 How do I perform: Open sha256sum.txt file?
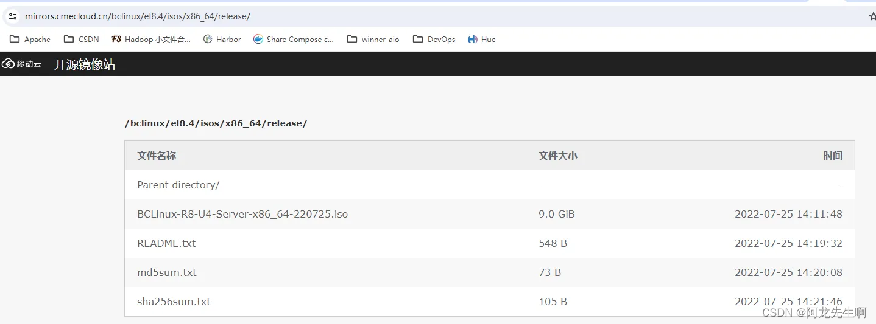click(174, 302)
